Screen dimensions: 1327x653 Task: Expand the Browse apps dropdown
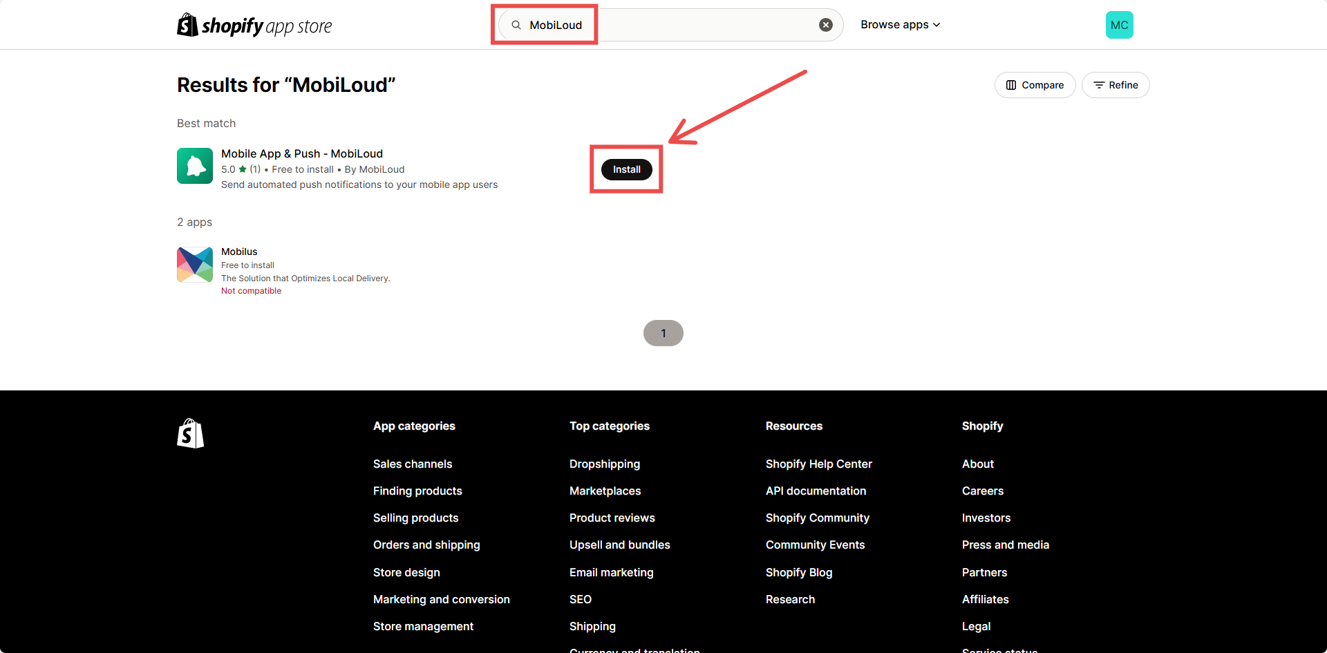(901, 25)
